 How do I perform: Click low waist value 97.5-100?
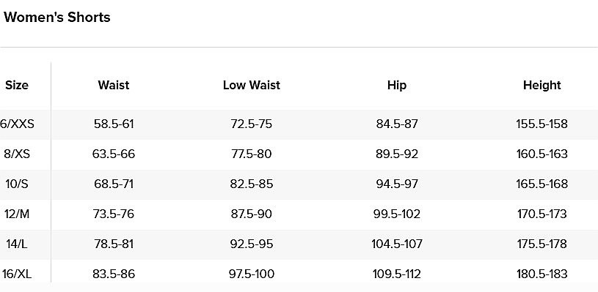tap(252, 274)
